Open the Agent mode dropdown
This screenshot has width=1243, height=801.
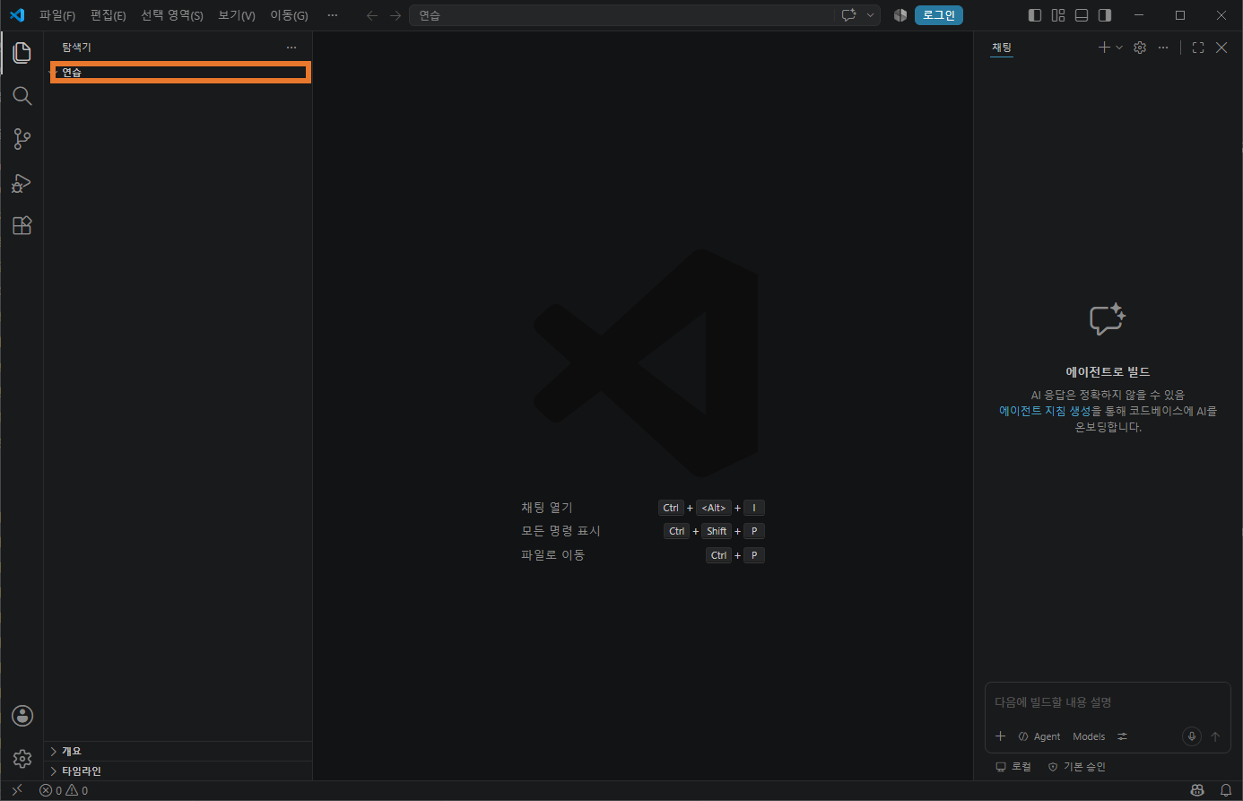click(1039, 736)
